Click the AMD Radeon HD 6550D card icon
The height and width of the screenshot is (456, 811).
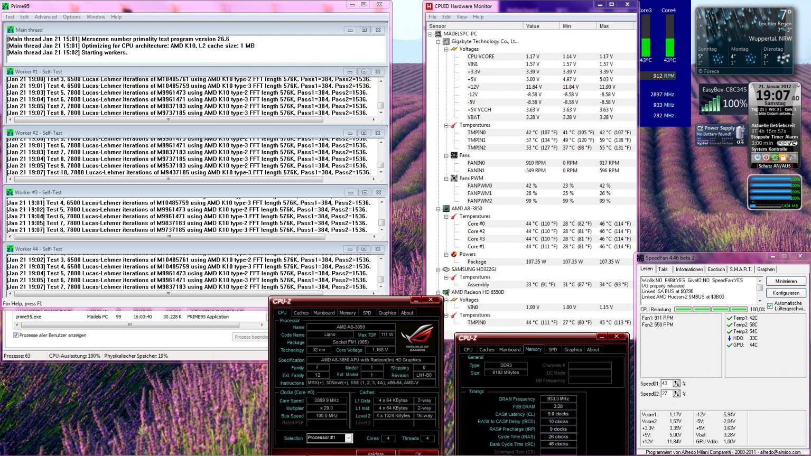(446, 292)
